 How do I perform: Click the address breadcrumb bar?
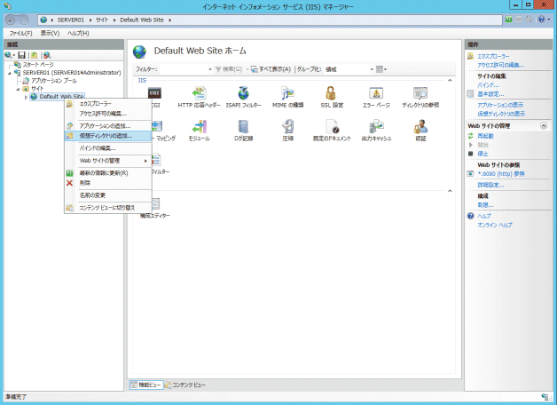pos(270,20)
